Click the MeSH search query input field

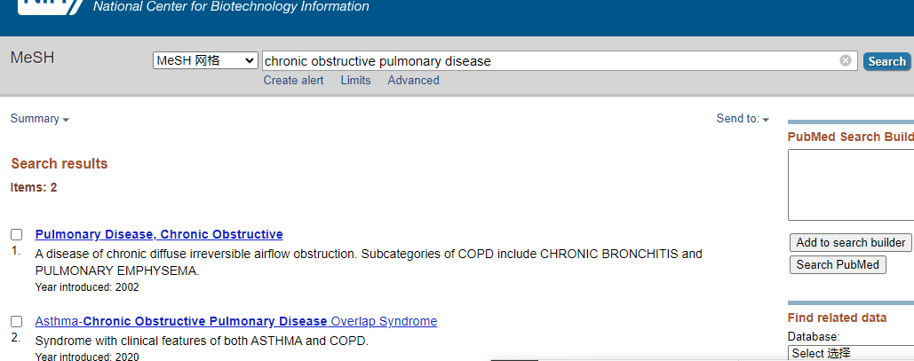pyautogui.click(x=551, y=60)
